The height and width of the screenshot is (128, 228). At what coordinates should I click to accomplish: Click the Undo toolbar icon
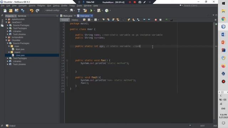(31, 10)
